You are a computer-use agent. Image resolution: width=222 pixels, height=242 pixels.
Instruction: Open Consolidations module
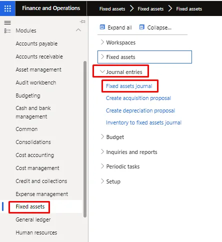33,142
